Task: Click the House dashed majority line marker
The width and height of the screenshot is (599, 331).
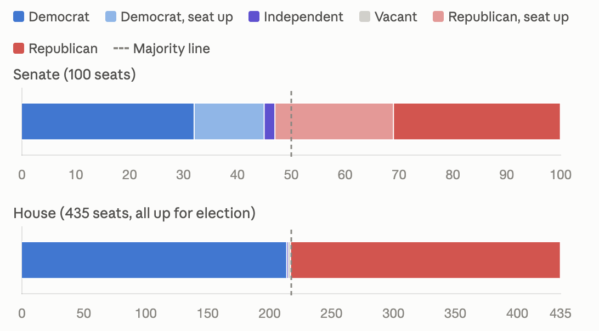Action: (x=291, y=262)
